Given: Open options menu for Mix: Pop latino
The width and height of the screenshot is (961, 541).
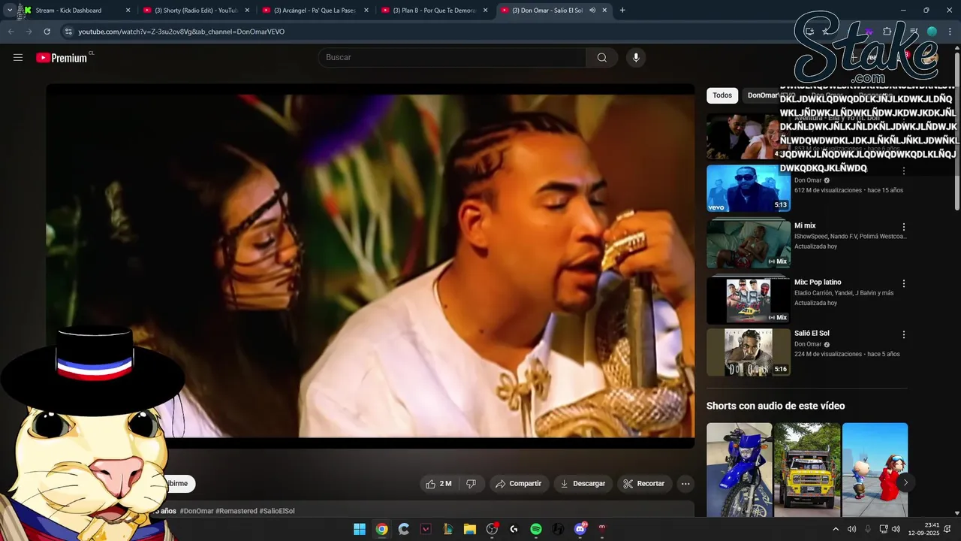Looking at the screenshot, I should [x=904, y=284].
